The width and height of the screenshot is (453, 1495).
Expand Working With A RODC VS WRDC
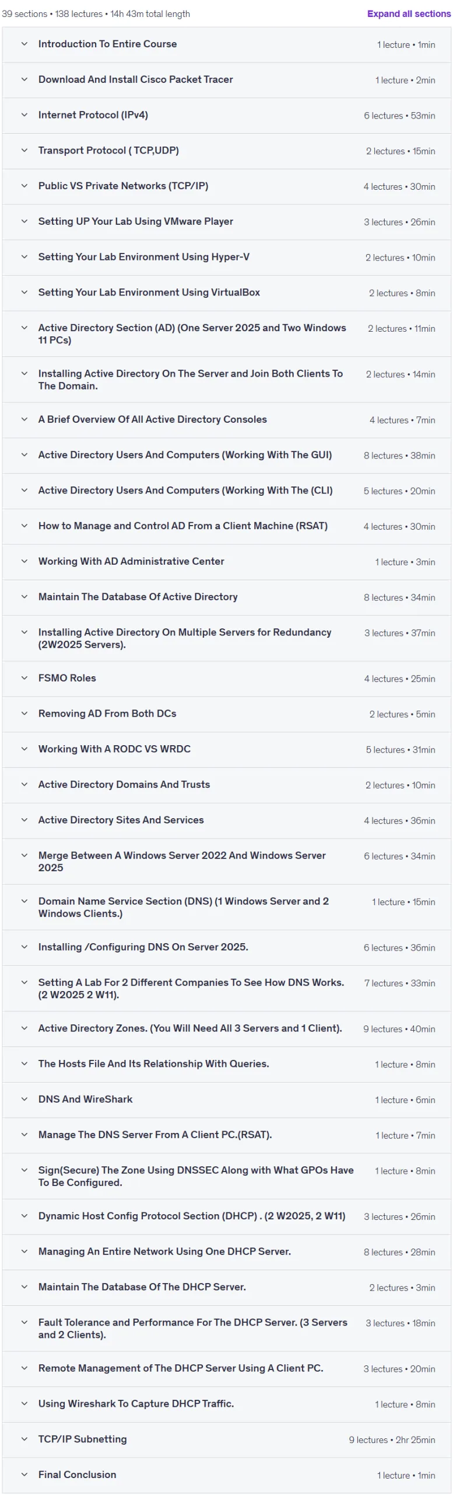click(226, 749)
